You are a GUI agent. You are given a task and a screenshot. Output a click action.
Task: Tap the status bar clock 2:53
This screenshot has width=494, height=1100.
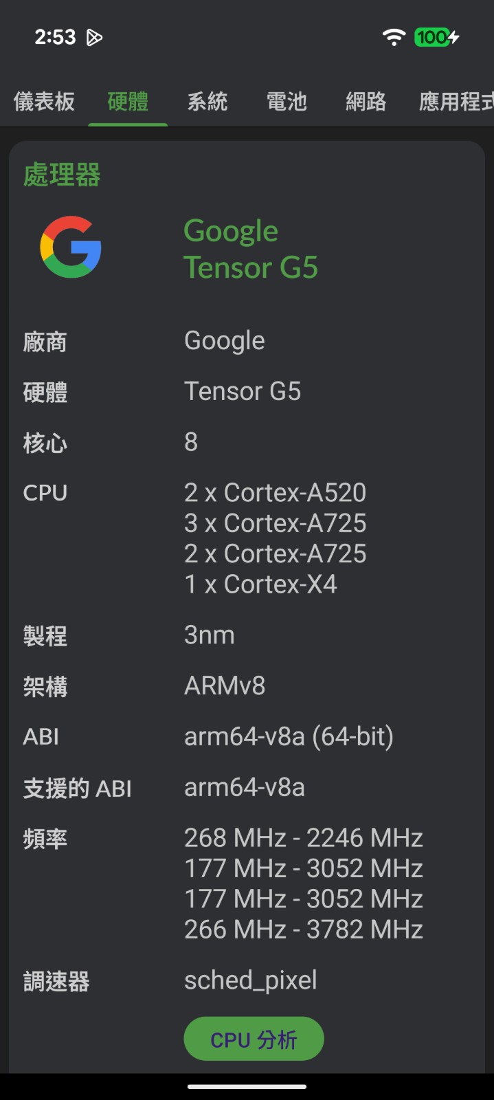coord(55,37)
